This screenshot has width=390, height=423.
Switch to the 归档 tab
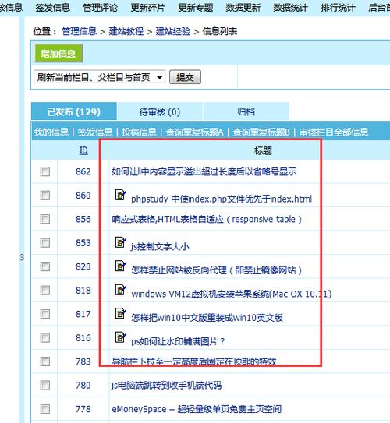click(x=246, y=111)
